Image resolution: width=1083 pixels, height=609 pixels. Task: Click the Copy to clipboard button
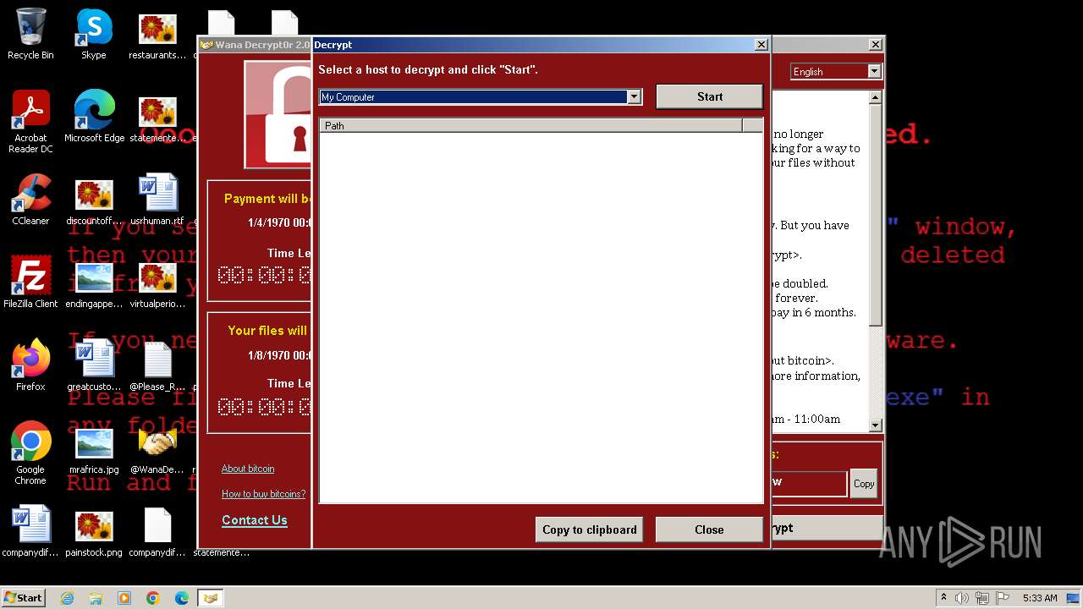[589, 529]
